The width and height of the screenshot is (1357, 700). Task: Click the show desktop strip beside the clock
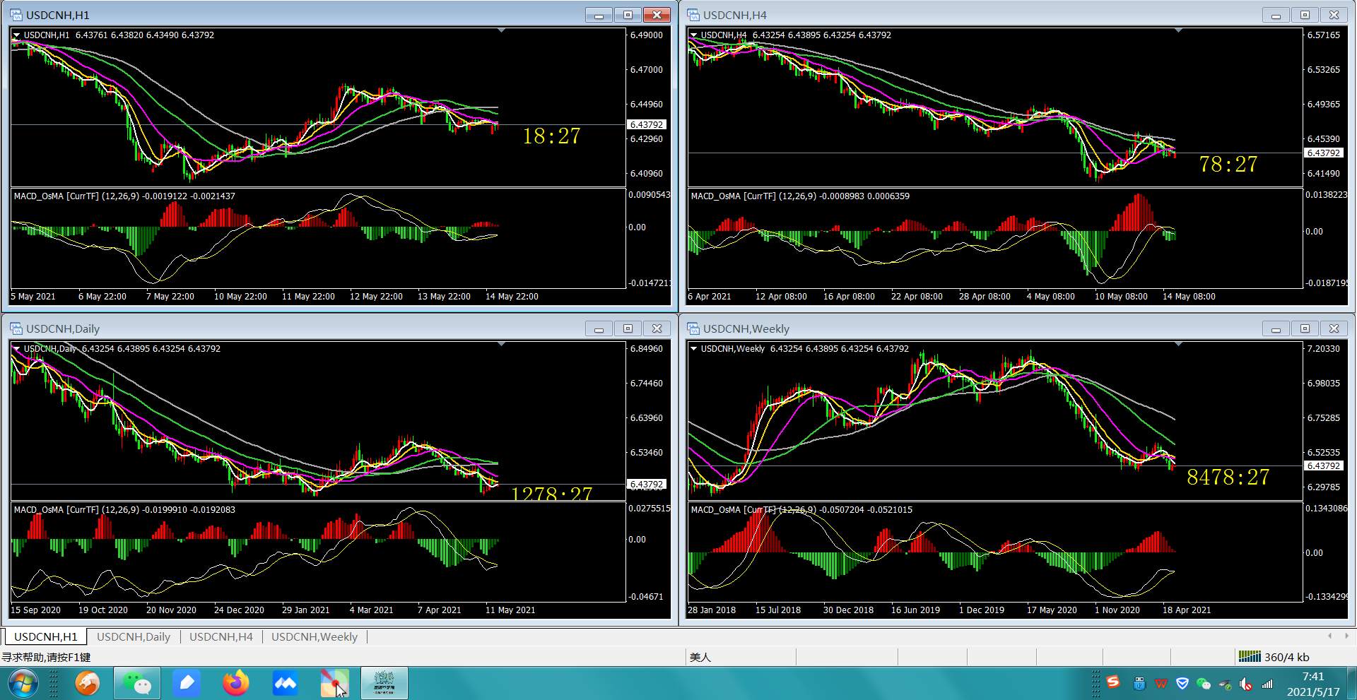[x=1351, y=684]
